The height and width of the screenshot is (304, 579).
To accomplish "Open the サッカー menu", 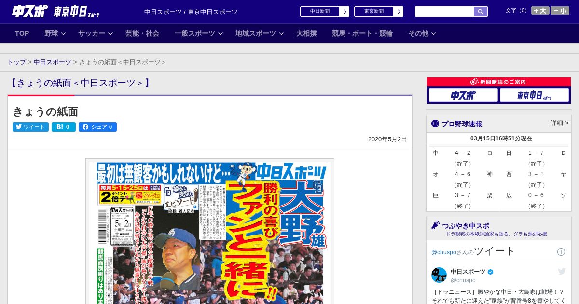I will click(x=92, y=33).
